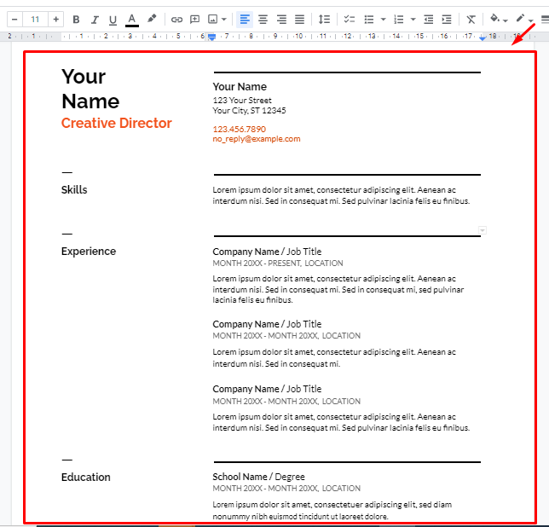549x527 pixels.
Task: Click 'MONTH 20XX - PRESENT, LOCATION' line
Action: [278, 263]
